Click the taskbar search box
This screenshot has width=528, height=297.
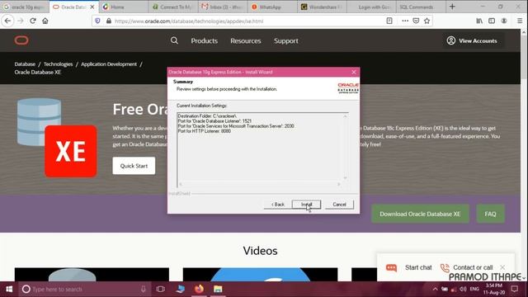click(x=84, y=289)
